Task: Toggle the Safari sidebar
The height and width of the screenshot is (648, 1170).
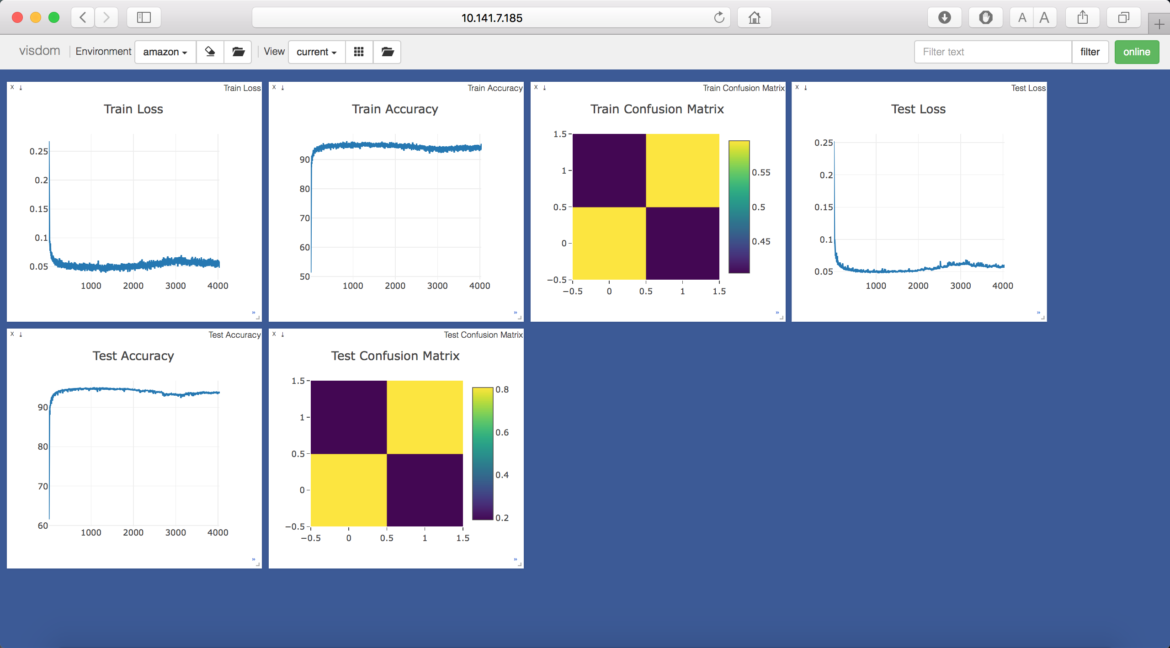Action: (x=144, y=18)
